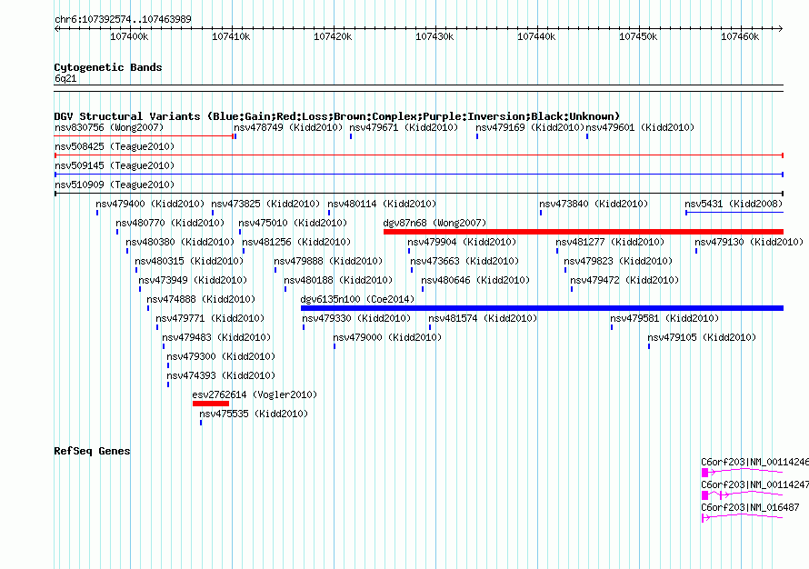The height and width of the screenshot is (569, 809).
Task: Select nsv479130 (Kidd2010) variant
Action: (749, 242)
